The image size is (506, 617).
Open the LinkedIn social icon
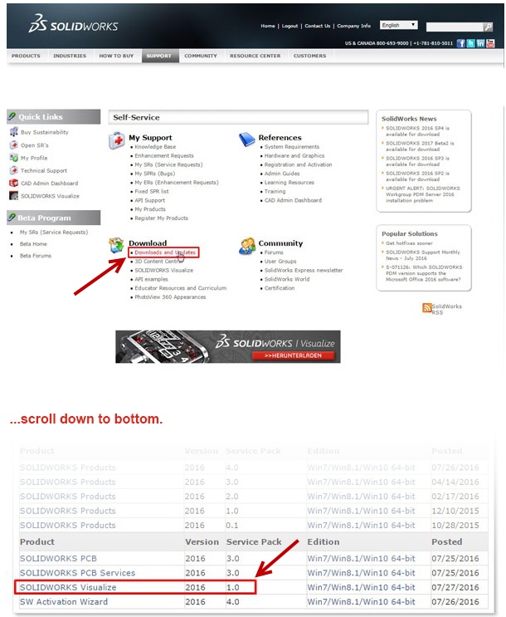click(x=480, y=43)
